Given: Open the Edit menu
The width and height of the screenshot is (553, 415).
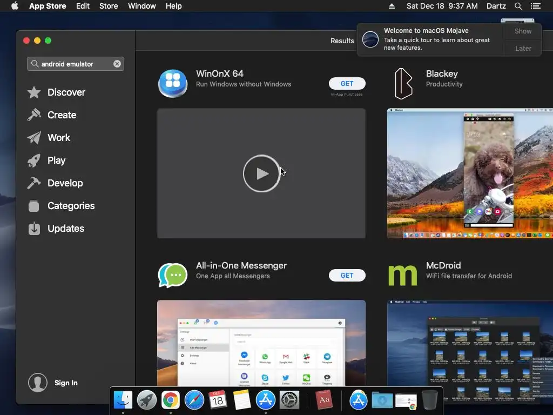Looking at the screenshot, I should (x=83, y=6).
